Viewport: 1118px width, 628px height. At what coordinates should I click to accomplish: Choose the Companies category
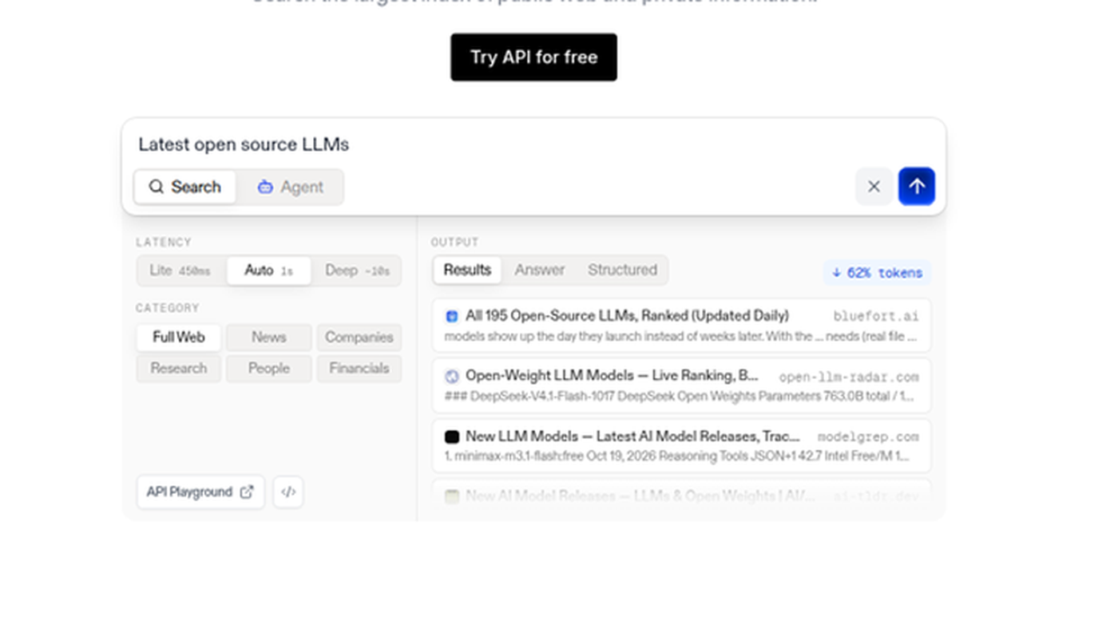[x=359, y=338]
